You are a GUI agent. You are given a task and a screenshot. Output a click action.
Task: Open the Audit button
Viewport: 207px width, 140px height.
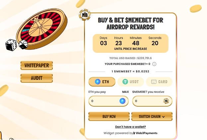[x=36, y=78]
